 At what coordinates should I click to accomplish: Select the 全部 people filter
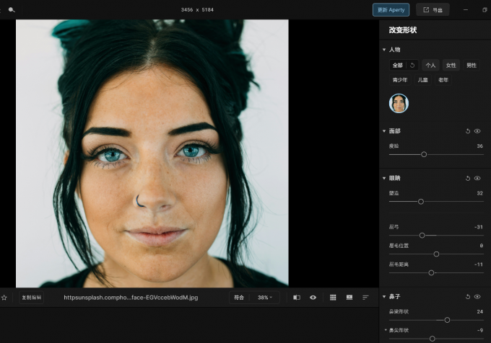(398, 66)
